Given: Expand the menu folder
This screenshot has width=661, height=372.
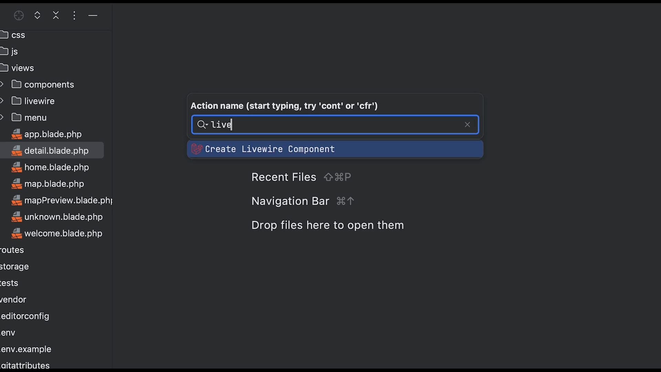Looking at the screenshot, I should tap(2, 117).
